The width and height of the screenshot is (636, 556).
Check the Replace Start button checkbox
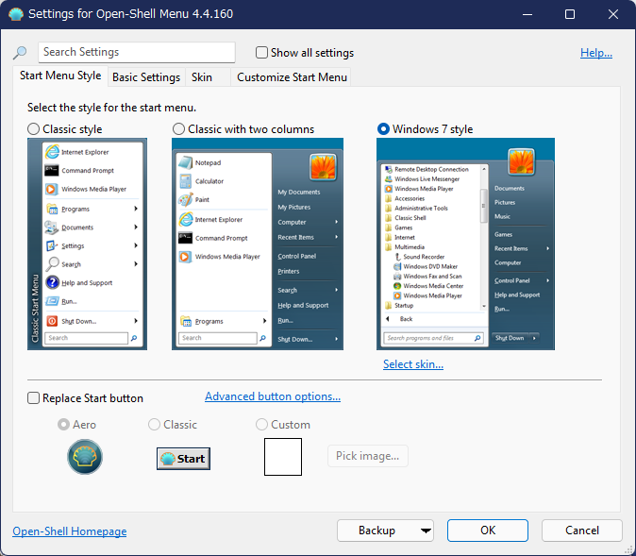[x=33, y=397]
